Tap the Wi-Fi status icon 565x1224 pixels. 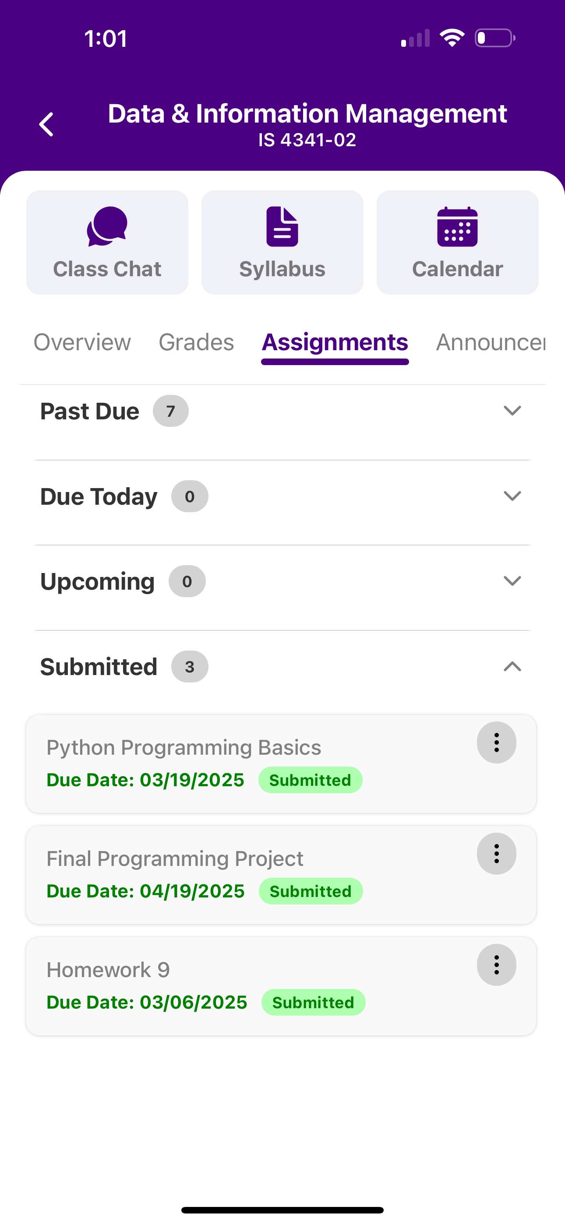coord(452,38)
